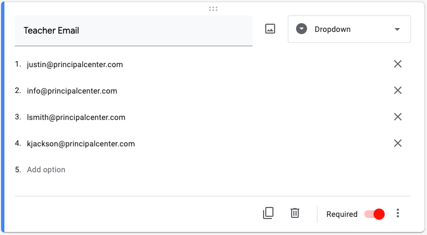Select the info@principalcenter.com option text
The height and width of the screenshot is (235, 427).
point(72,91)
